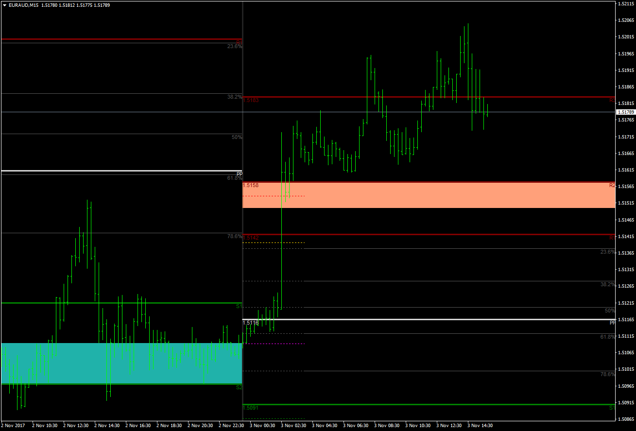
Task: Click the 2 Nov 16:30 time label
Action: click(138, 426)
